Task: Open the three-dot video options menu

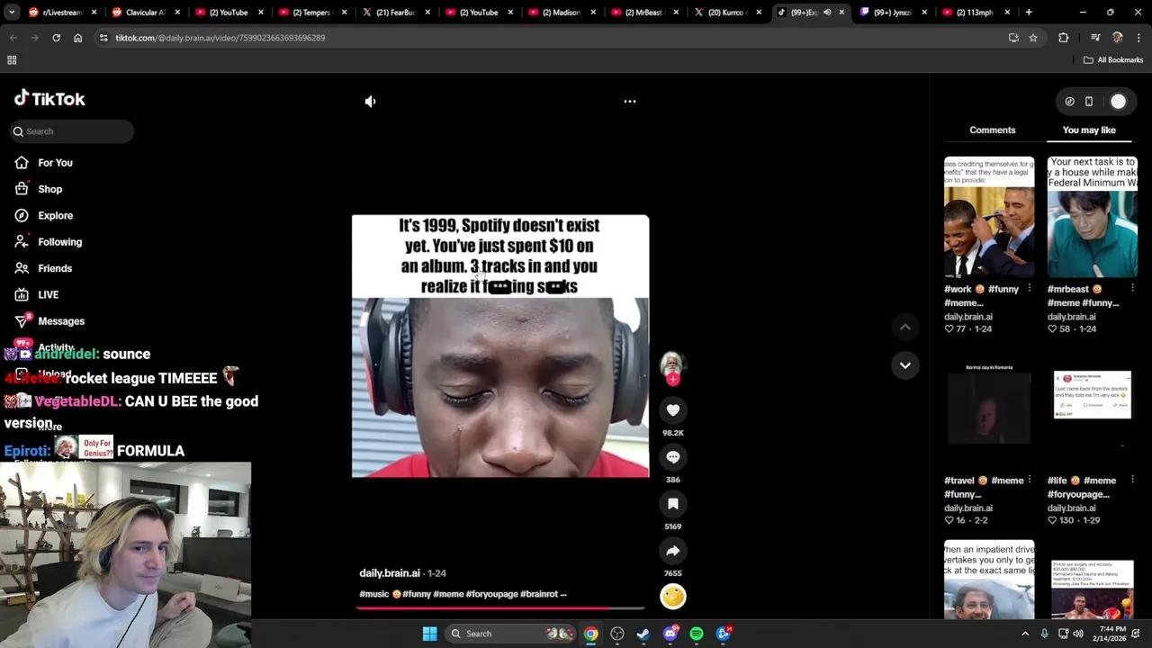Action: pyautogui.click(x=630, y=102)
